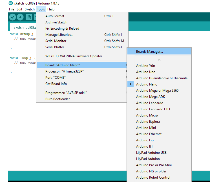Select the Arduino Uno board

click(159, 72)
